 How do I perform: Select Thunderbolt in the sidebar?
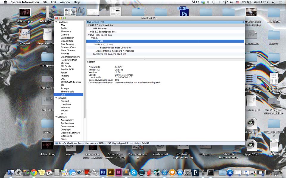67,92
